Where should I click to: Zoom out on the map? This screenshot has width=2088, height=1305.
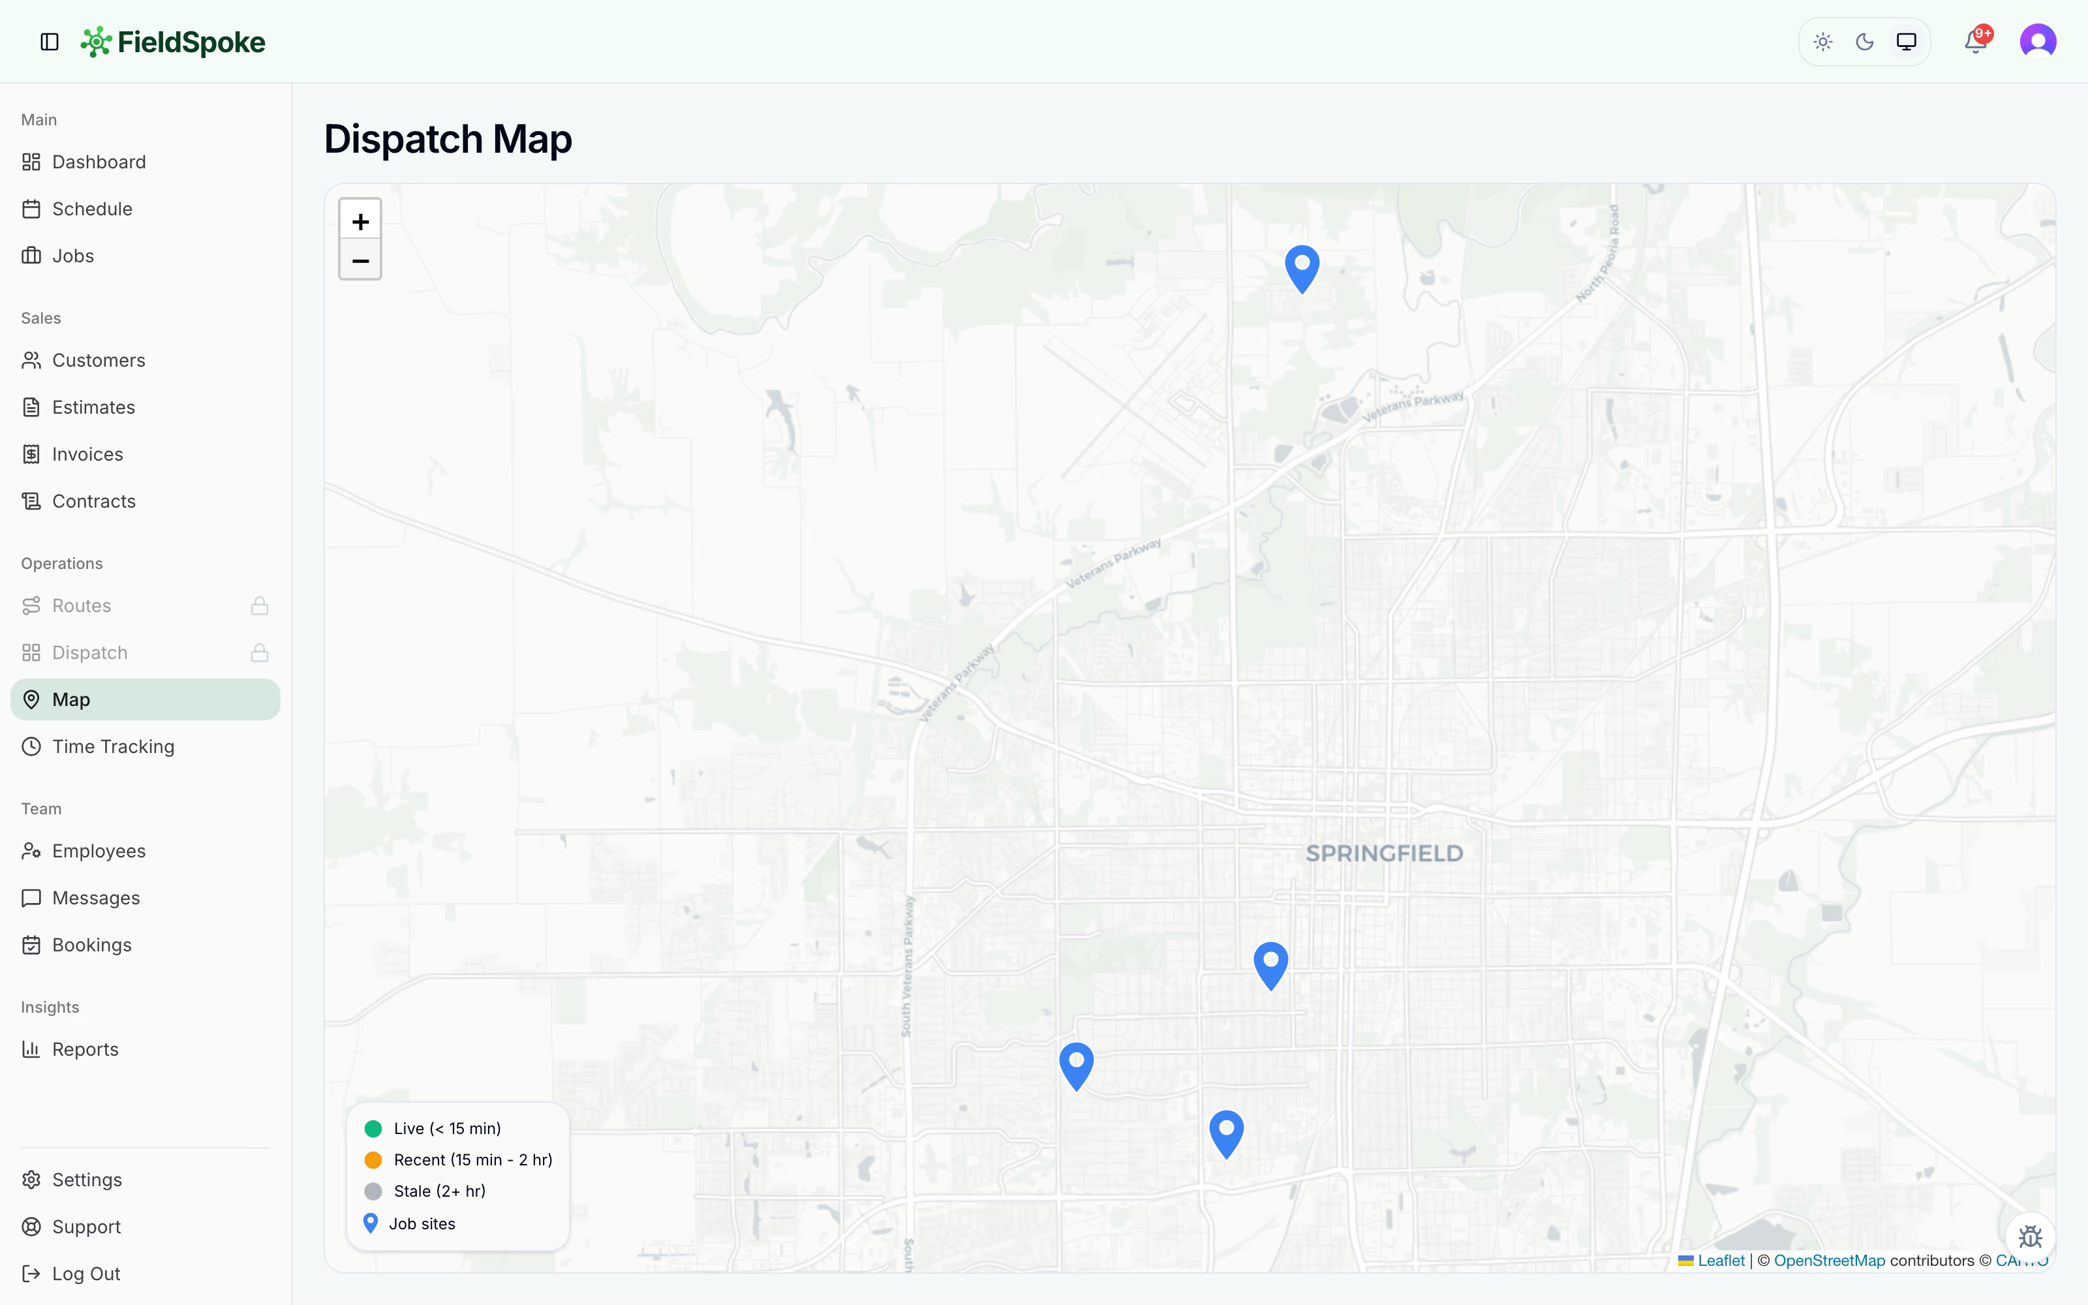[361, 260]
